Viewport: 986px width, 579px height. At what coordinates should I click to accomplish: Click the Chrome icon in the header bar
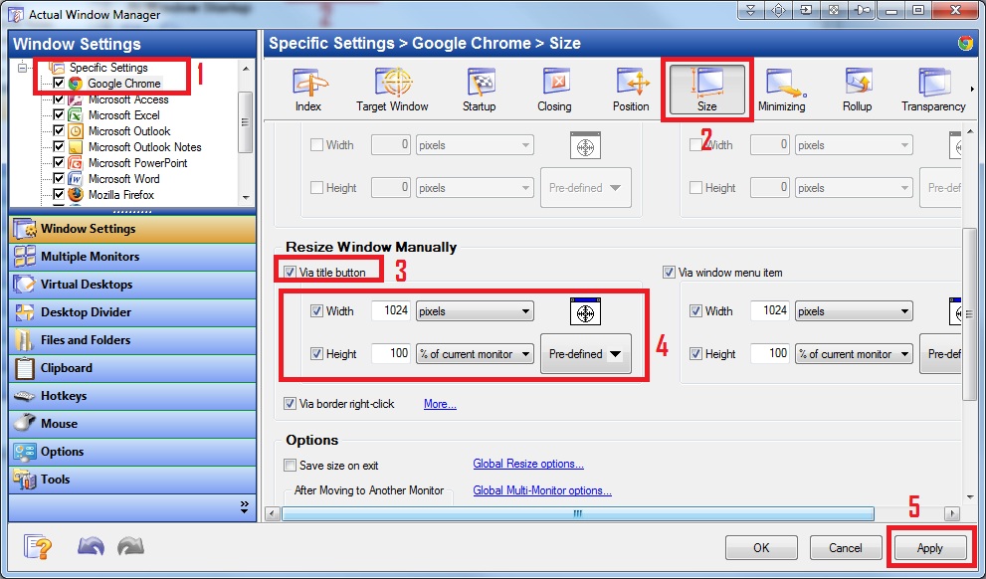tap(965, 44)
